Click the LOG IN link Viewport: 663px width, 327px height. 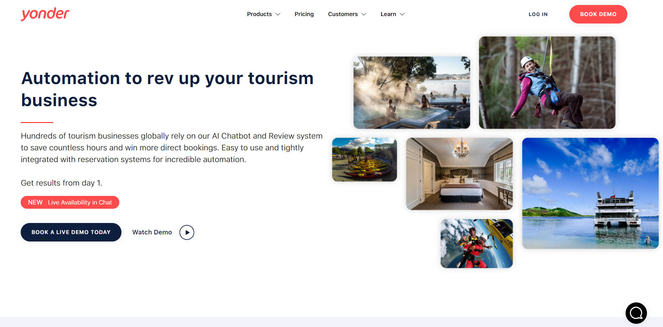(x=538, y=14)
